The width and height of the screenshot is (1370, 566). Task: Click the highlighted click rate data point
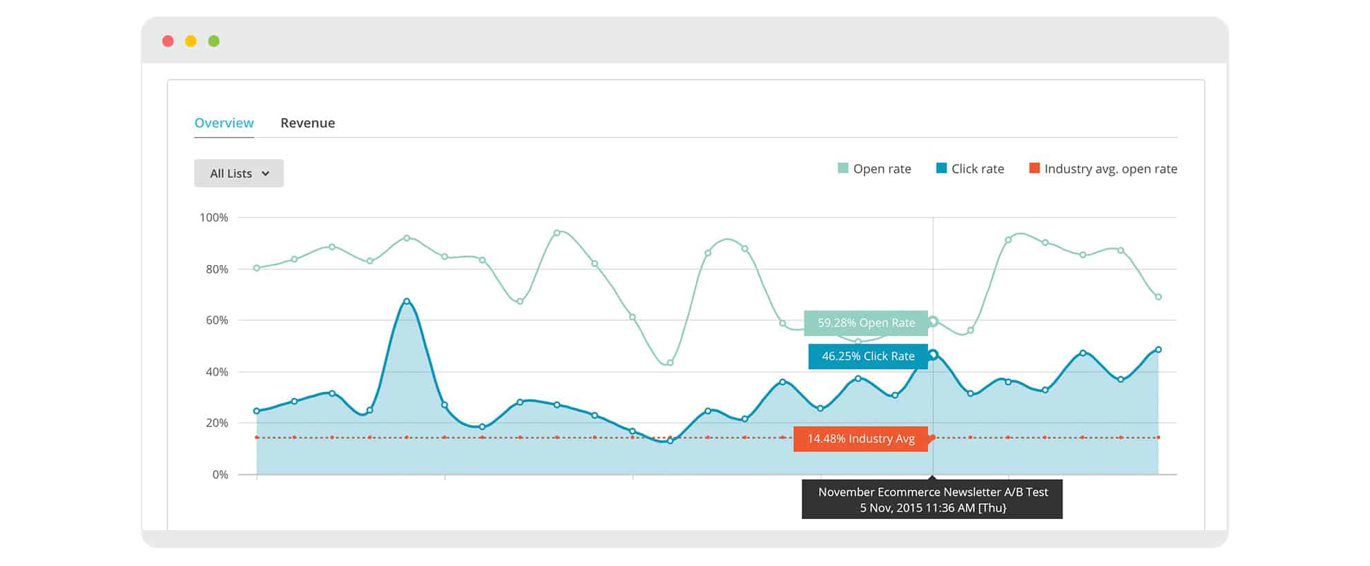click(x=933, y=355)
